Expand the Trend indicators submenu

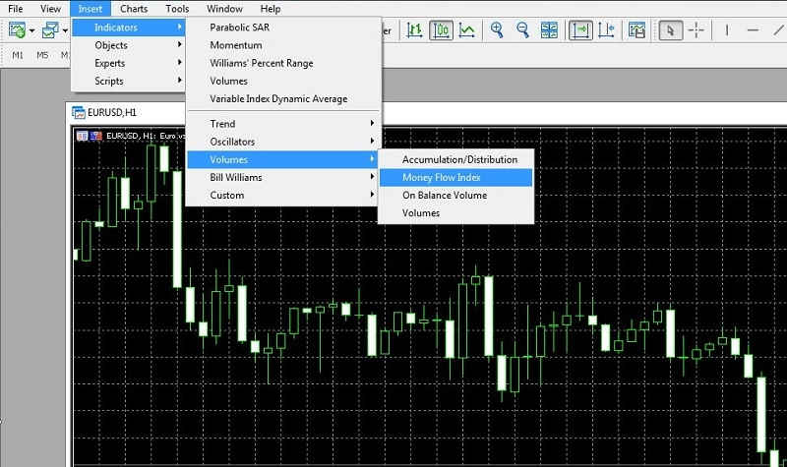(283, 124)
